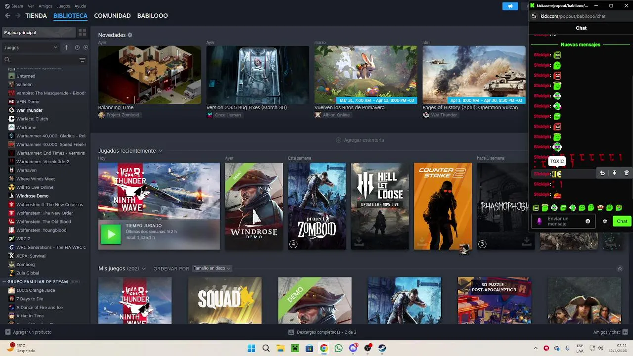Open the BABILOOO profile tab

click(152, 16)
